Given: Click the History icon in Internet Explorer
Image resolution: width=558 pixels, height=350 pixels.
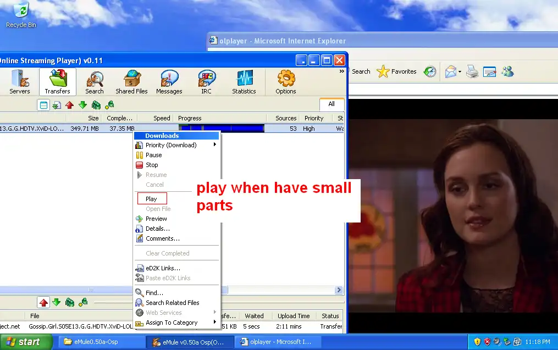Looking at the screenshot, I should 430,71.
